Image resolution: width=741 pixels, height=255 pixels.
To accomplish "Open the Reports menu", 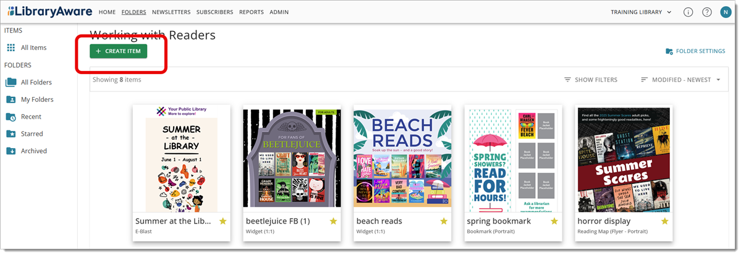I will coord(252,12).
